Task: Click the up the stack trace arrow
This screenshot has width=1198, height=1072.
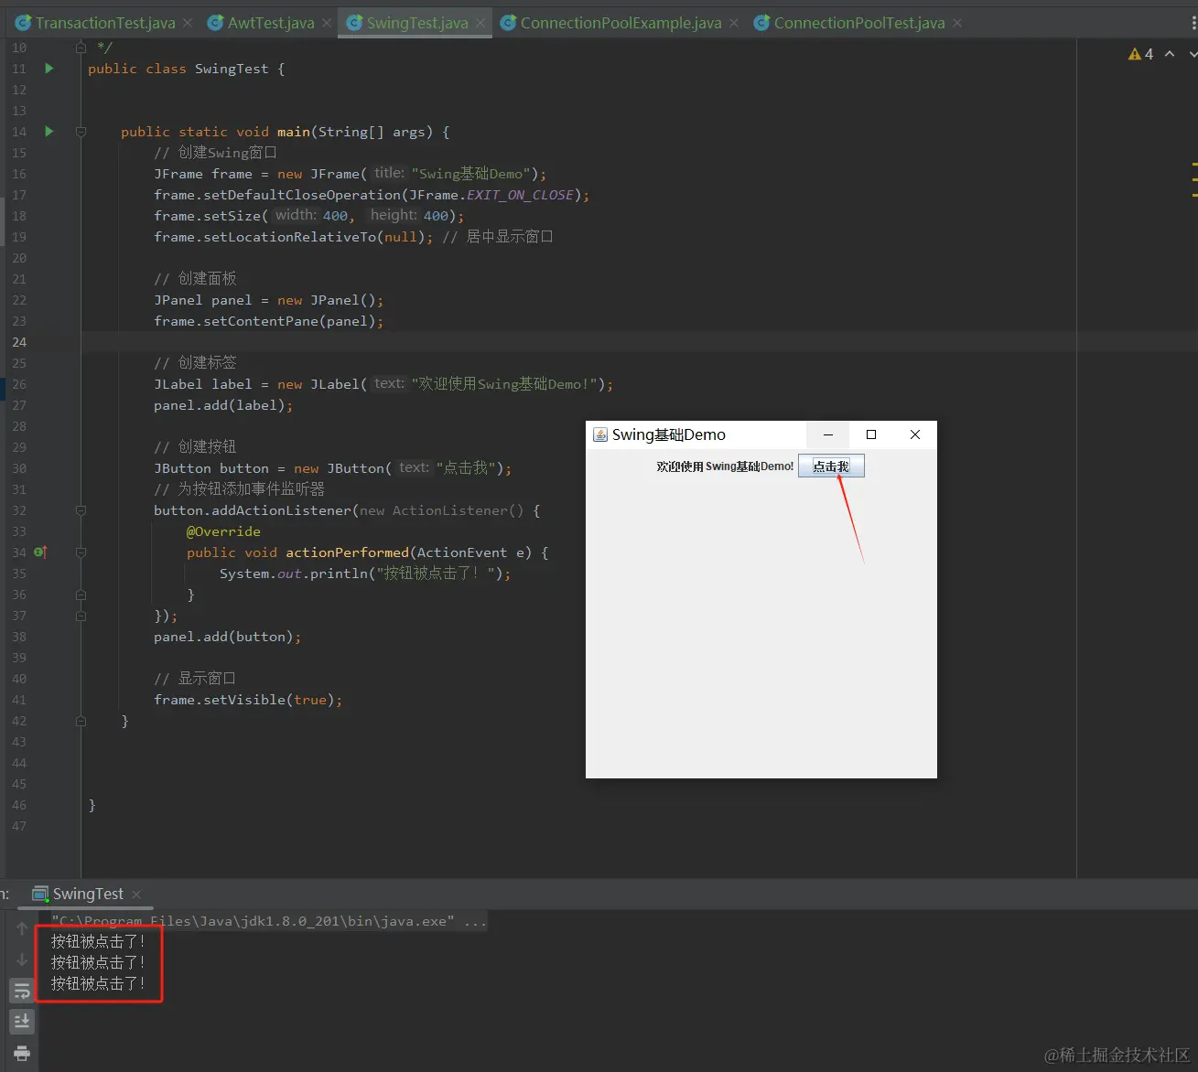Action: [22, 928]
